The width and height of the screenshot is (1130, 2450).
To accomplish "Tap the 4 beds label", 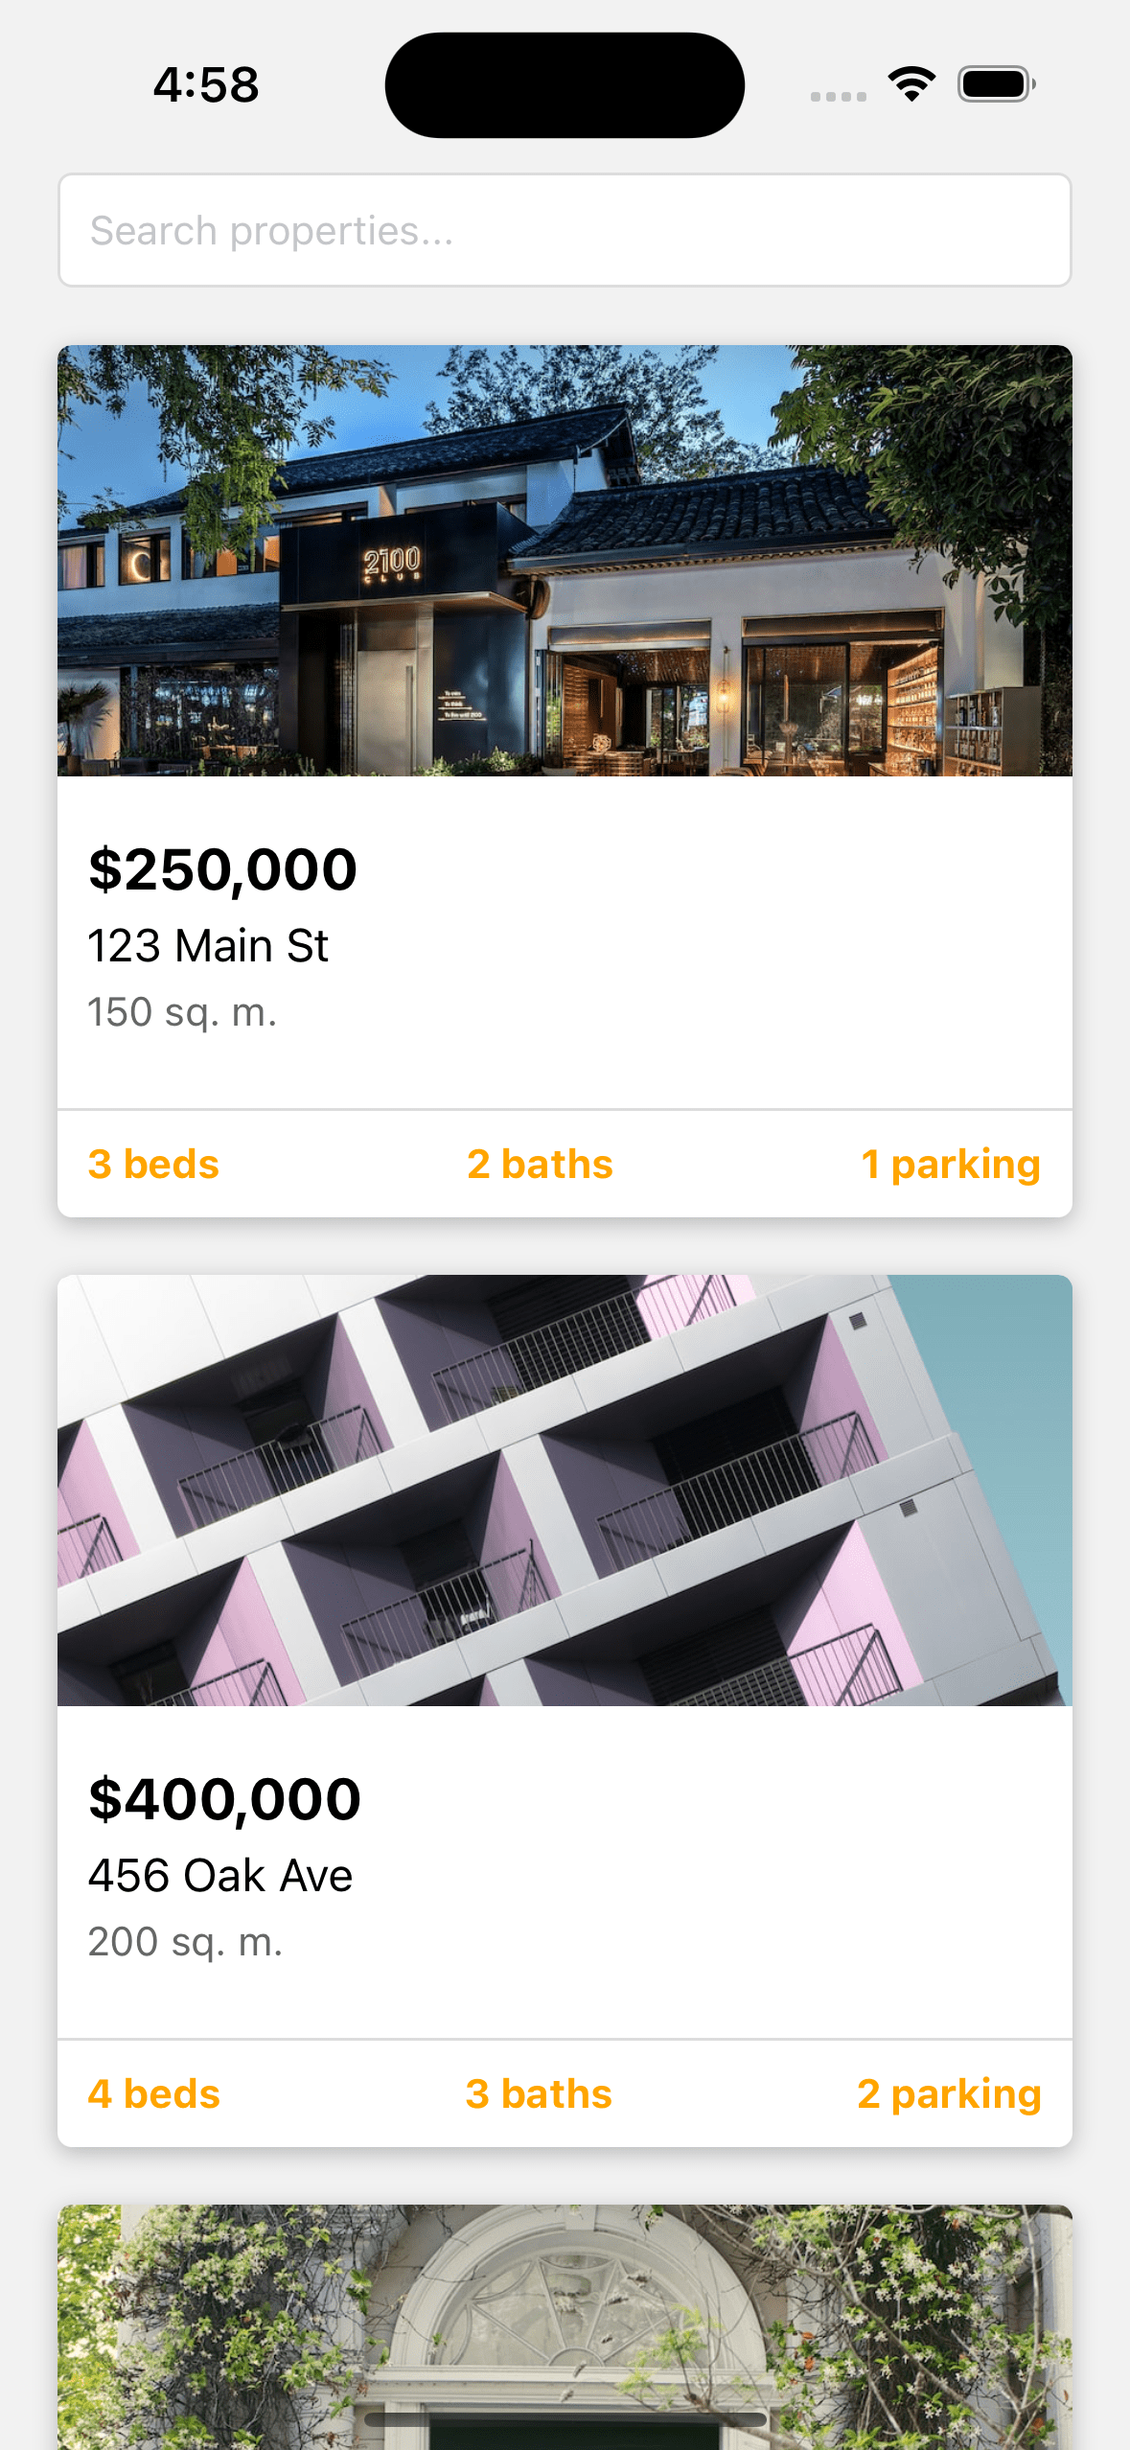I will point(153,2094).
